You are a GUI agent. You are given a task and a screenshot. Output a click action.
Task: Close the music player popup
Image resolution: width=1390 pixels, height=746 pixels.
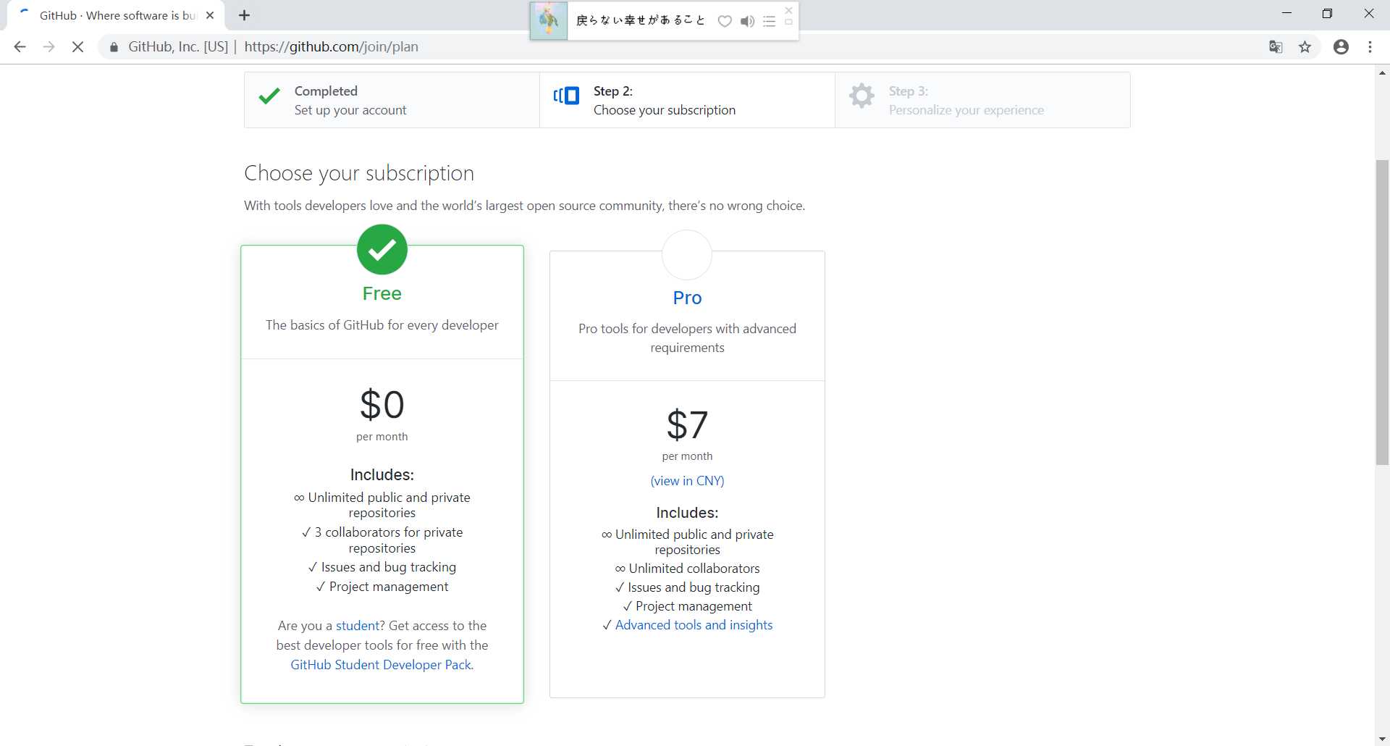pyautogui.click(x=788, y=10)
